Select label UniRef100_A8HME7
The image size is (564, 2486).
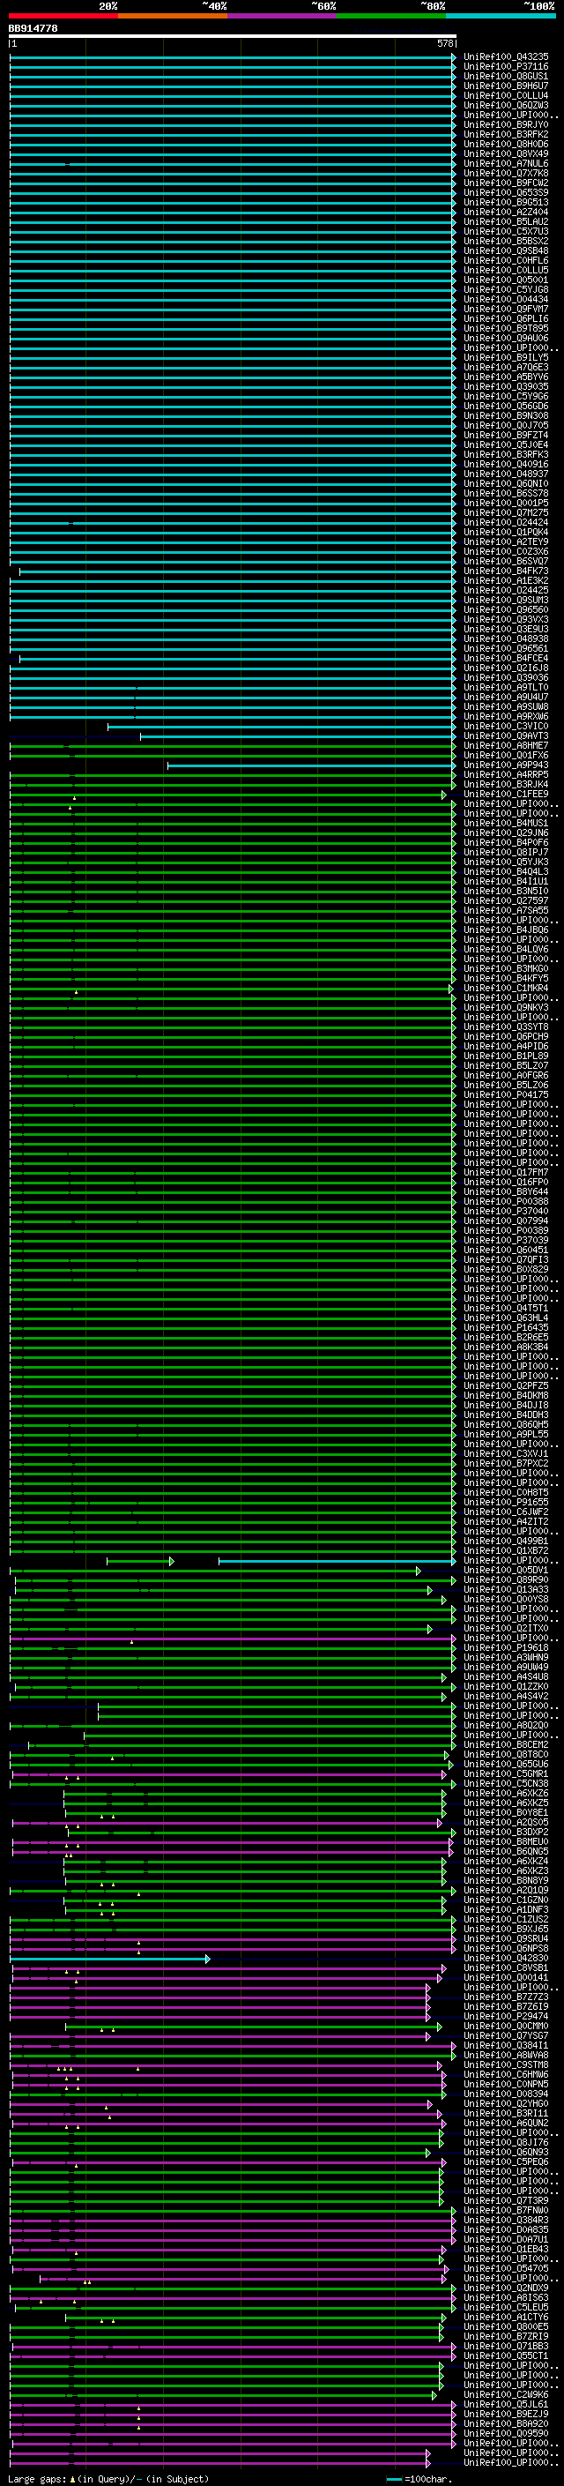click(x=506, y=746)
